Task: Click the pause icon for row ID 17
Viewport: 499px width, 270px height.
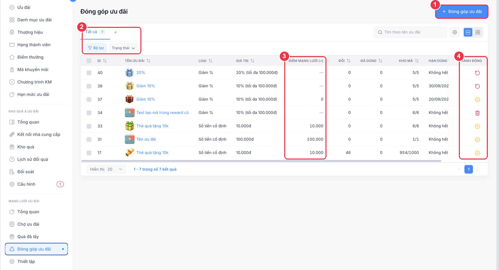Action: [x=477, y=153]
